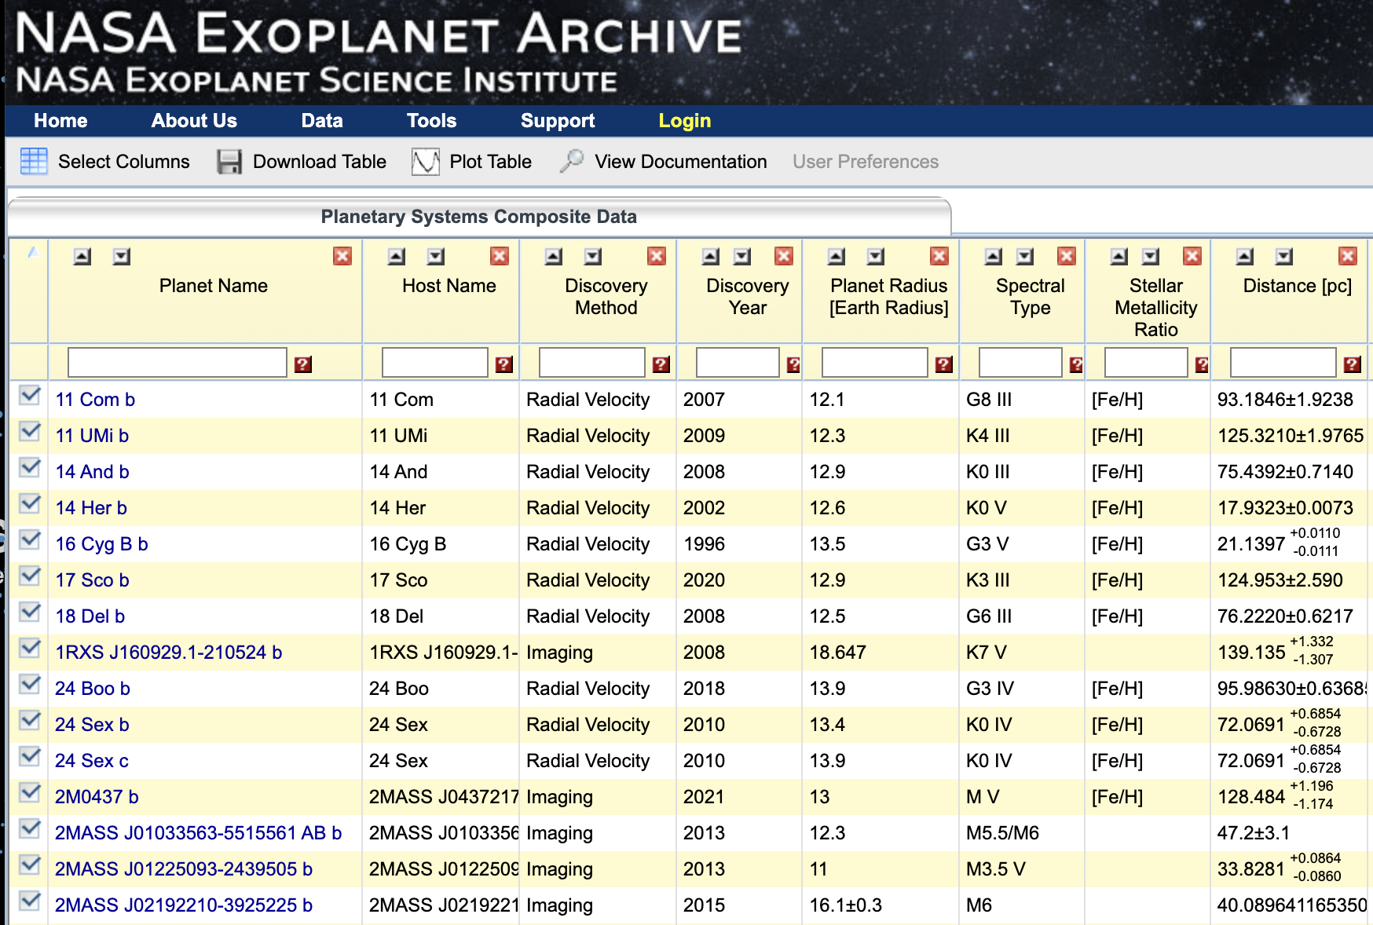Click the Login link
Screen dimensions: 1373x925
pos(684,121)
